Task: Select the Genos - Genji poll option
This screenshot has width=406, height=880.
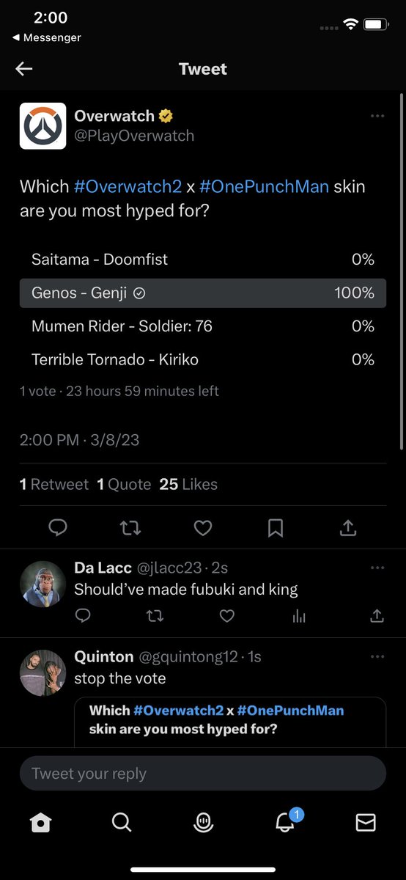Action: point(203,293)
